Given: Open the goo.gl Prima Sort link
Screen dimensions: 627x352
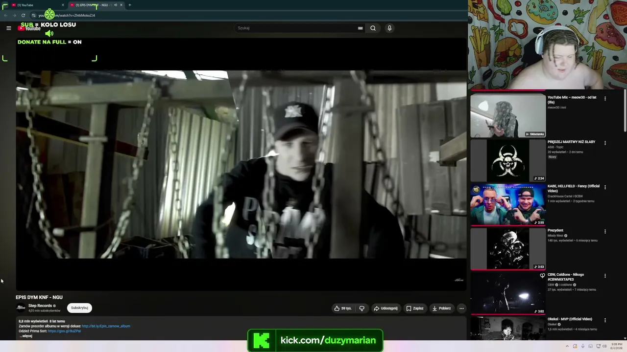Looking at the screenshot, I should click(x=64, y=331).
